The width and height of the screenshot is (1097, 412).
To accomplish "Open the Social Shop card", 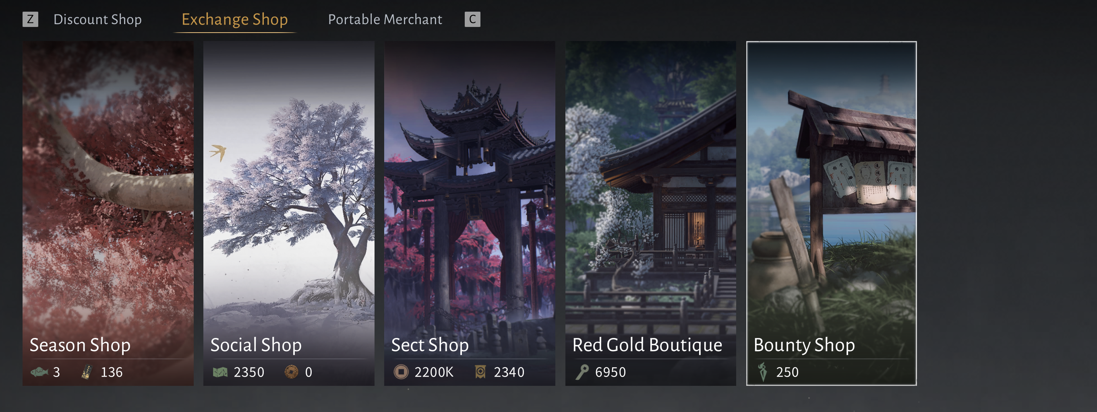I will (289, 213).
